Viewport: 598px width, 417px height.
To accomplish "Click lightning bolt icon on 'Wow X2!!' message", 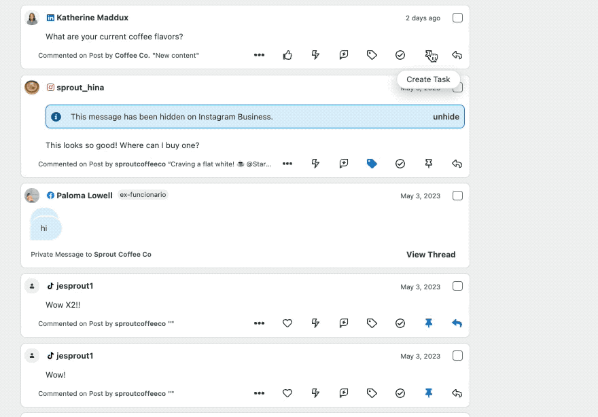I will [315, 323].
